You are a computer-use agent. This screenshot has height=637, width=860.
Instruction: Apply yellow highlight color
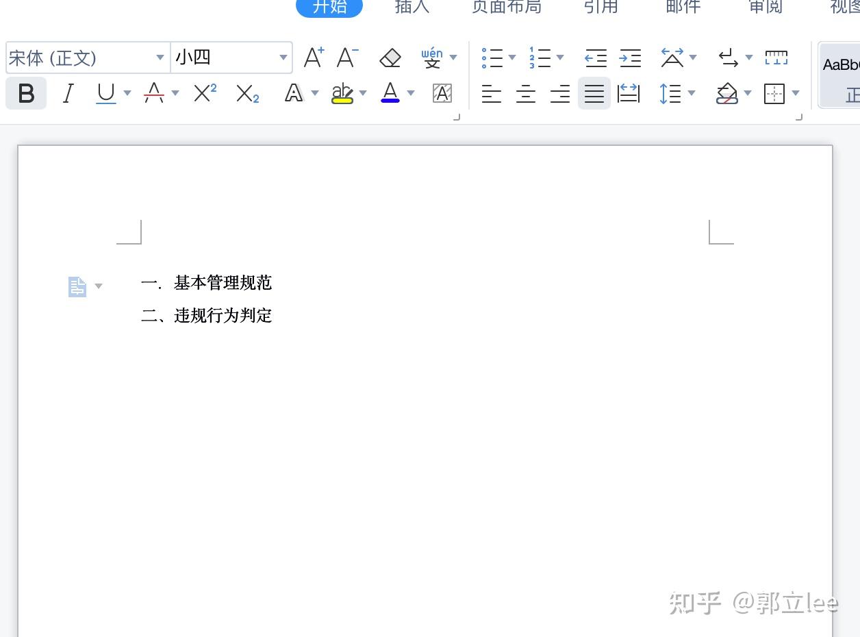[342, 93]
